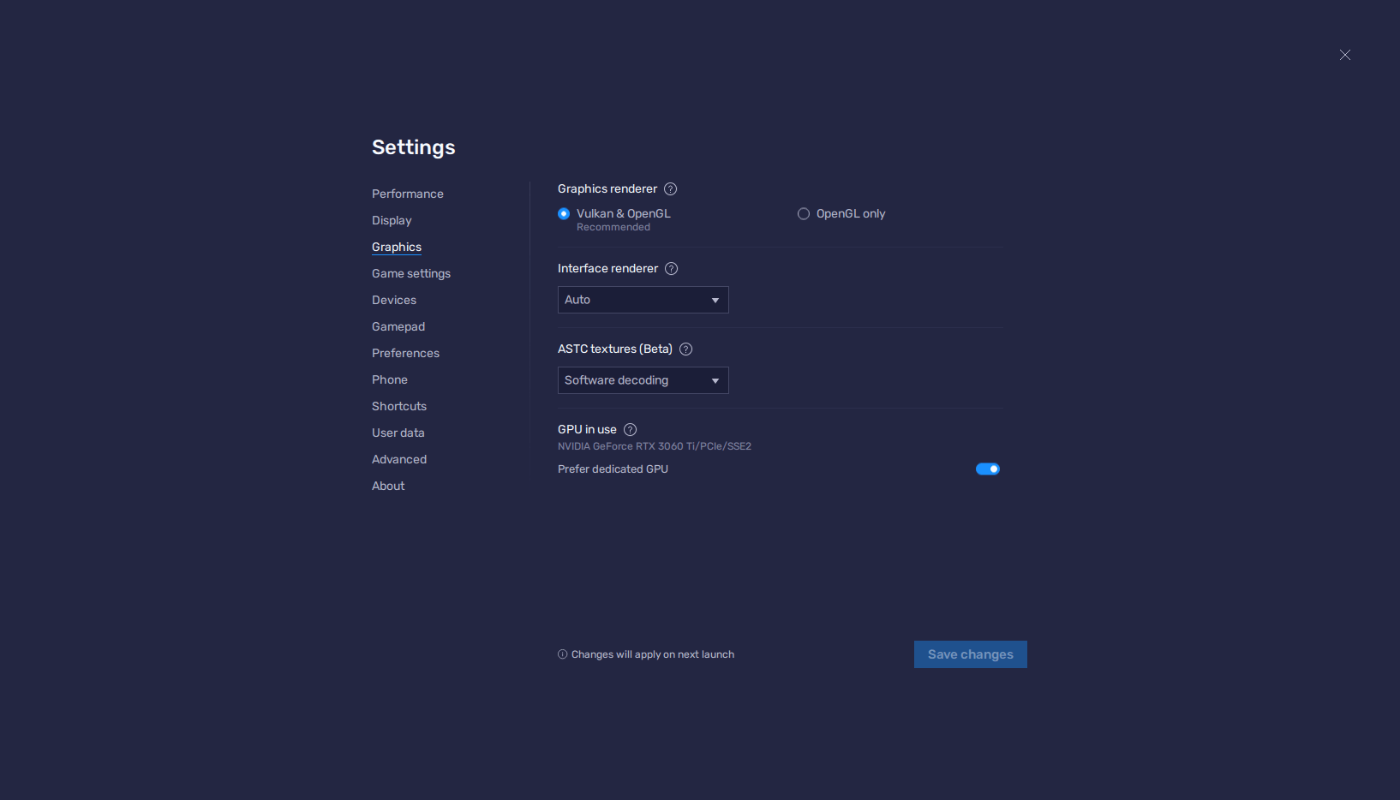Go to Gamepad settings
Image resolution: width=1400 pixels, height=800 pixels.
pyautogui.click(x=398, y=327)
